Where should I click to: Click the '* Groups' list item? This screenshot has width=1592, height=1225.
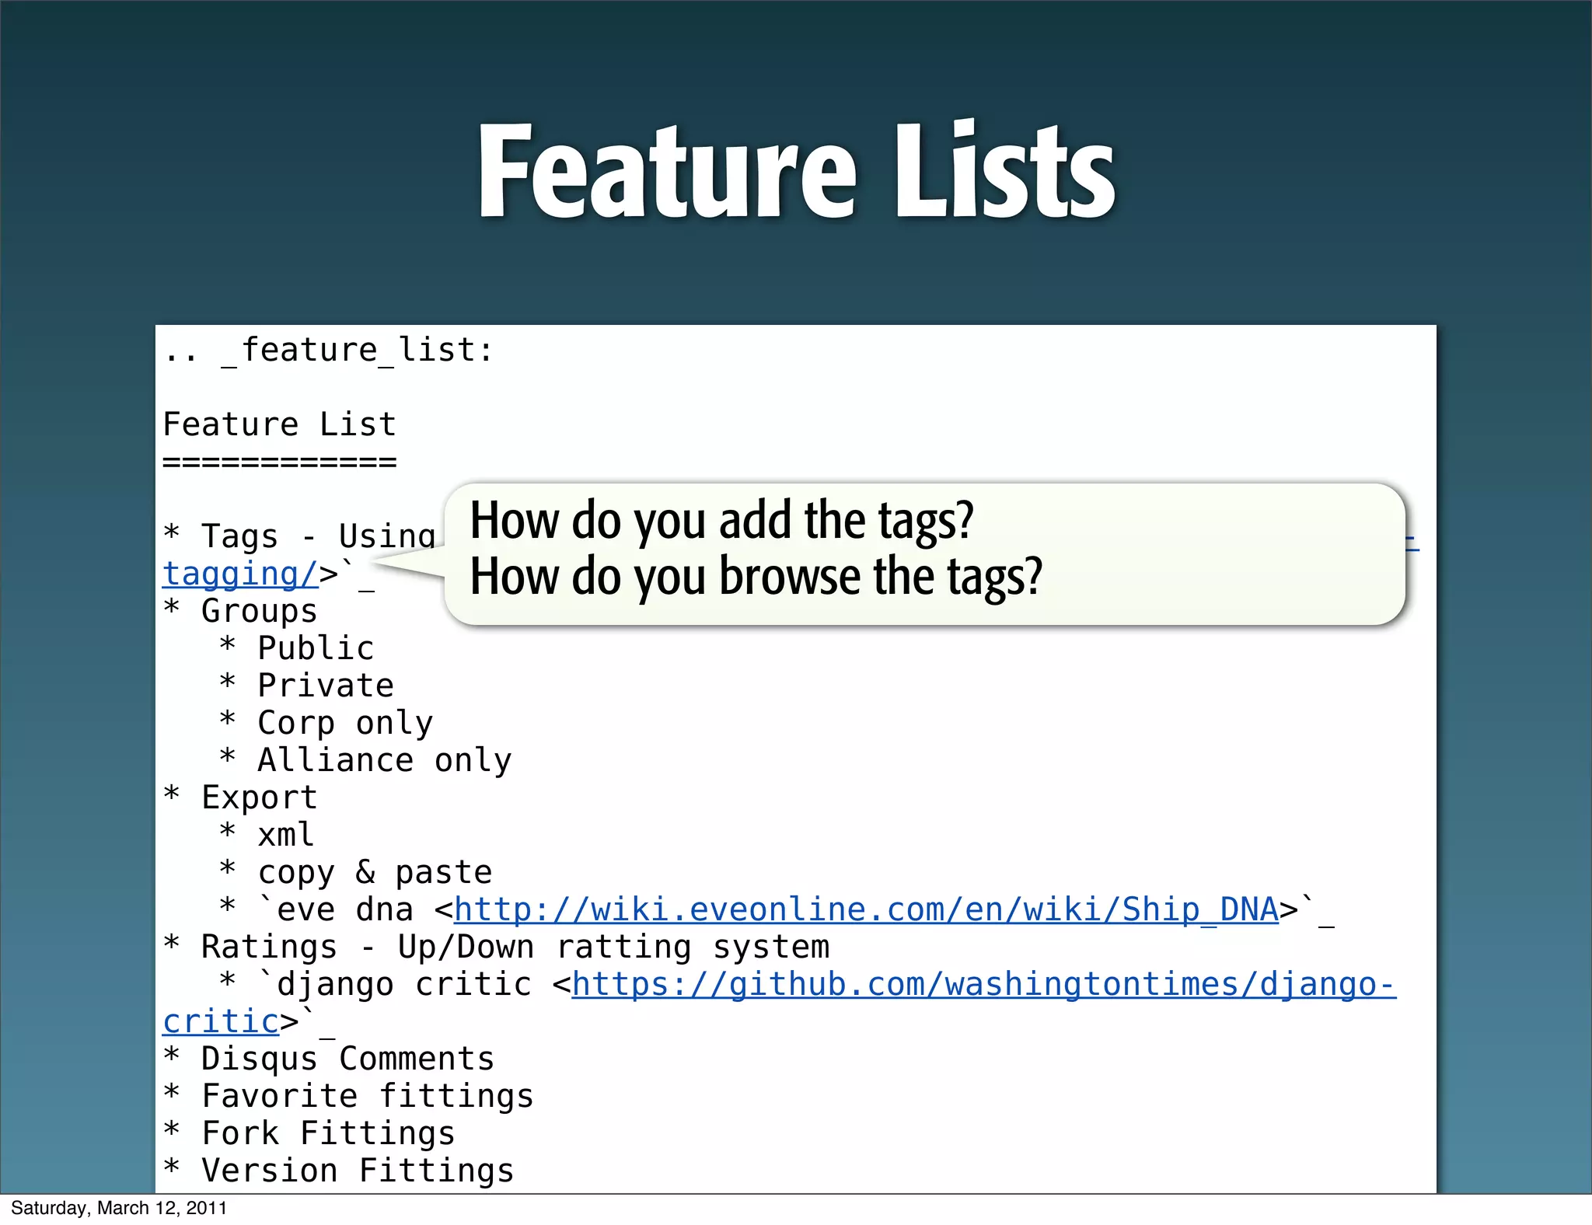pyautogui.click(x=240, y=611)
